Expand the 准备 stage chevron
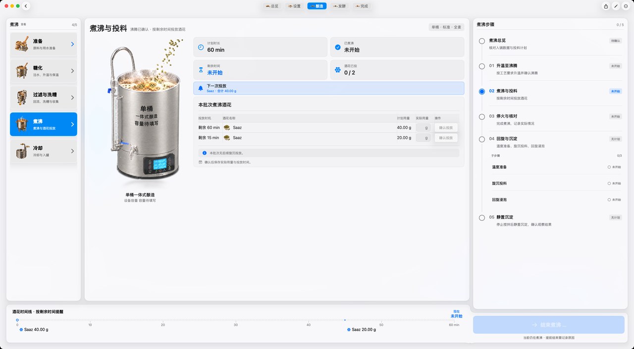The width and height of the screenshot is (634, 349). tap(72, 44)
